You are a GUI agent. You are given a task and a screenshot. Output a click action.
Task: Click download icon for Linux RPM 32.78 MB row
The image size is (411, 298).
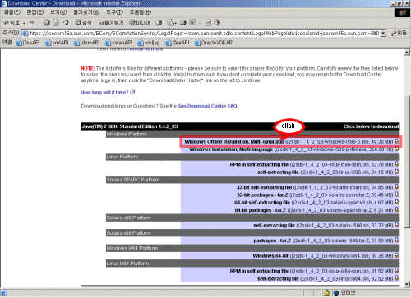(x=396, y=164)
